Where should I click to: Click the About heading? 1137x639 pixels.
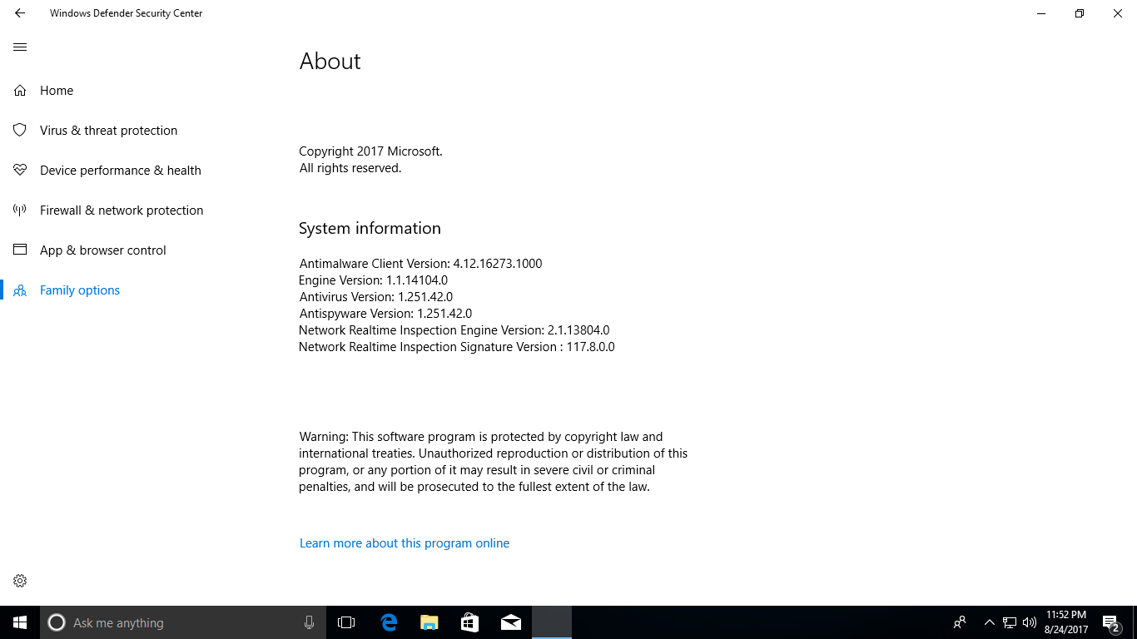[330, 62]
